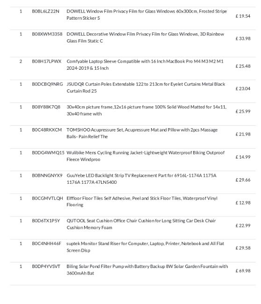Screen dimensions: 261x304
Task: Open the DOWELL Decorative 3D Rainbow film item
Action: (145, 37)
